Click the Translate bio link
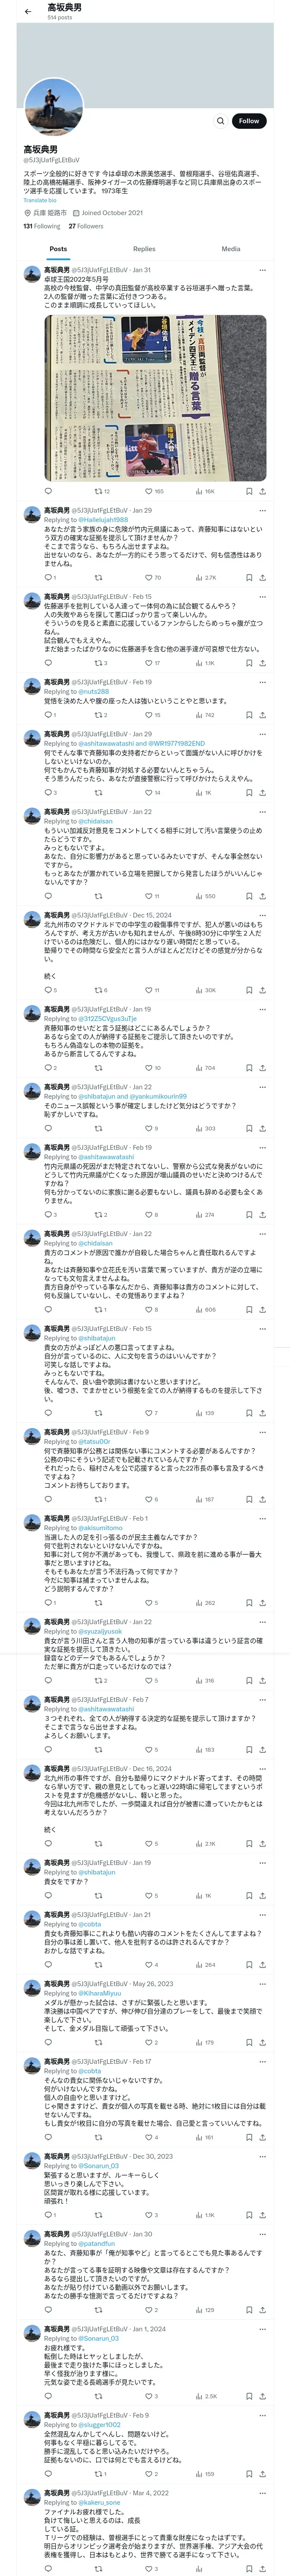Screen dimensions: 290x2576 pos(41,200)
